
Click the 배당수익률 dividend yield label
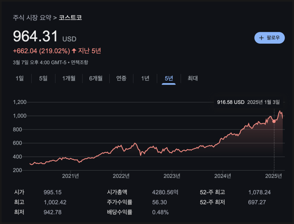pos(120,212)
